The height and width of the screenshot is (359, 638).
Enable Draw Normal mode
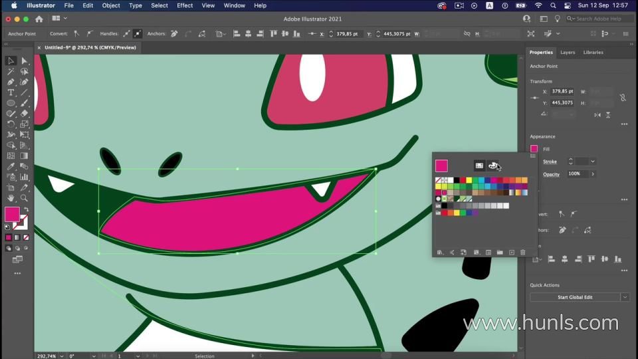click(9, 248)
